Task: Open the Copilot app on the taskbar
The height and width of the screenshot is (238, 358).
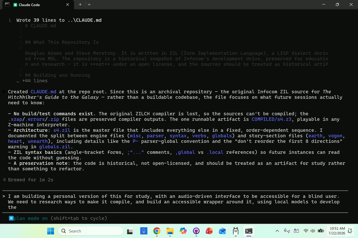Action: tap(183, 231)
